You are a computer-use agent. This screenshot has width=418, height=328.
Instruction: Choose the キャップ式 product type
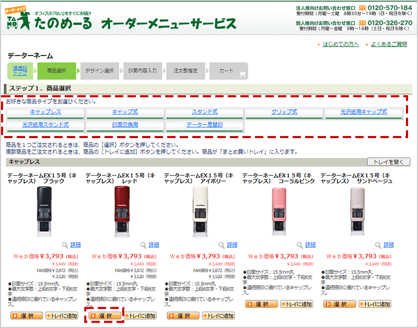125,112
